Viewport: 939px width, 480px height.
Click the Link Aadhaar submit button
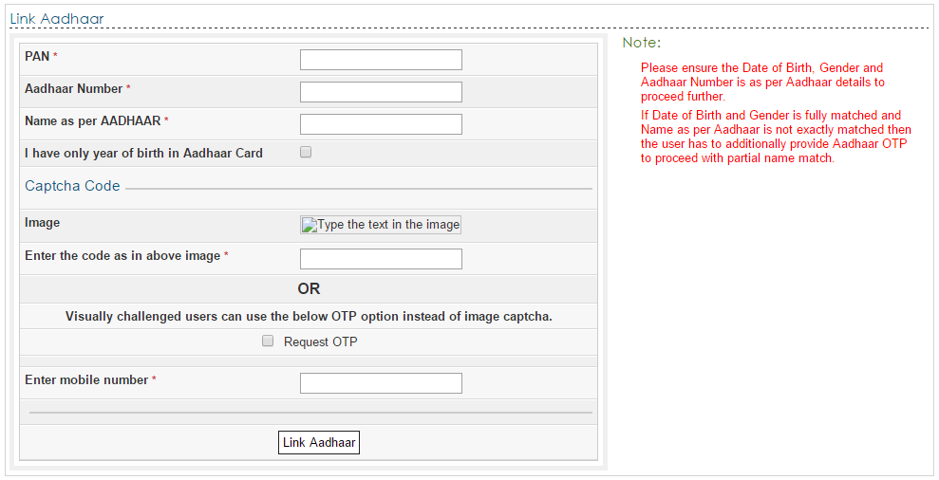pyautogui.click(x=319, y=443)
